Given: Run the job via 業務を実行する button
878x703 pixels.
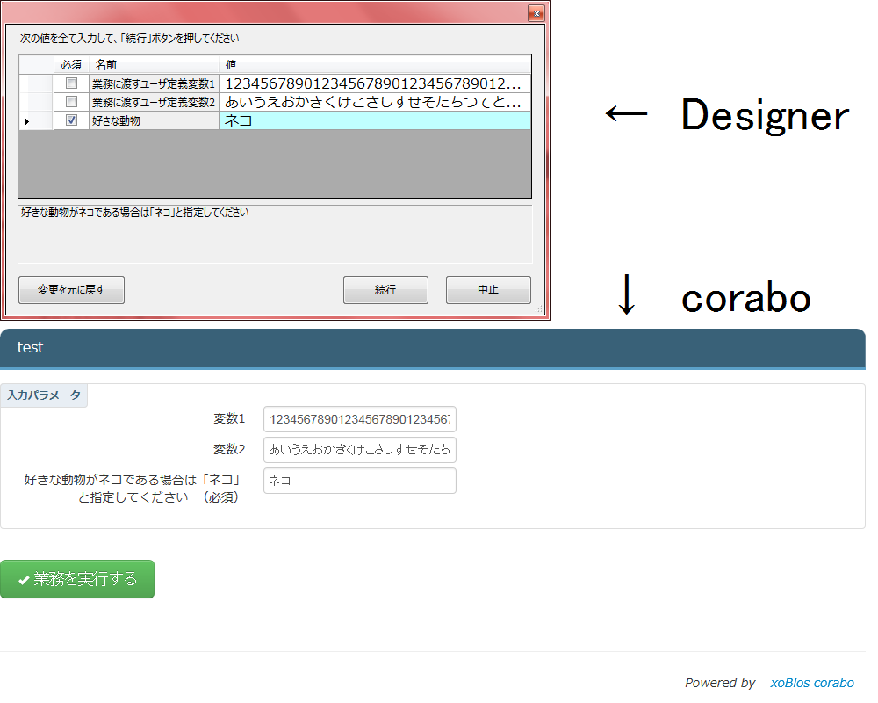Looking at the screenshot, I should (77, 579).
